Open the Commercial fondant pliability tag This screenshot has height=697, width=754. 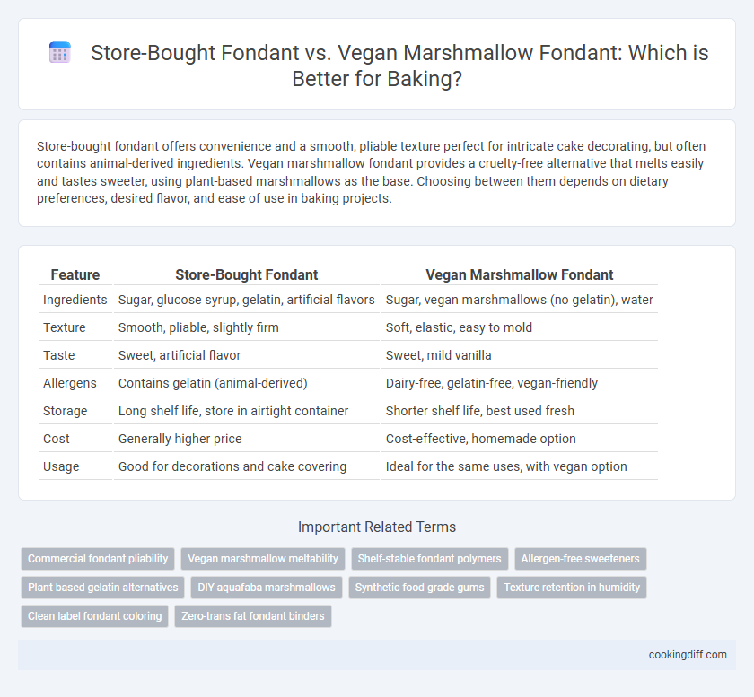point(98,559)
